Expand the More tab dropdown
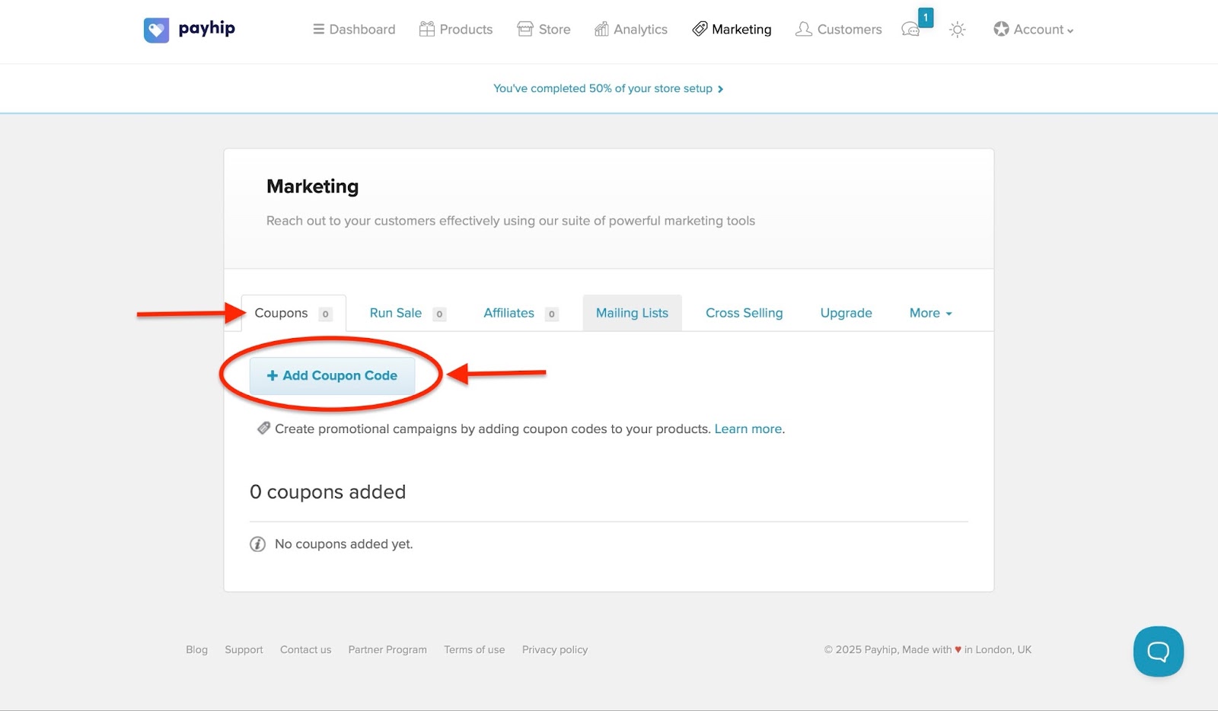The image size is (1218, 711). (x=930, y=313)
